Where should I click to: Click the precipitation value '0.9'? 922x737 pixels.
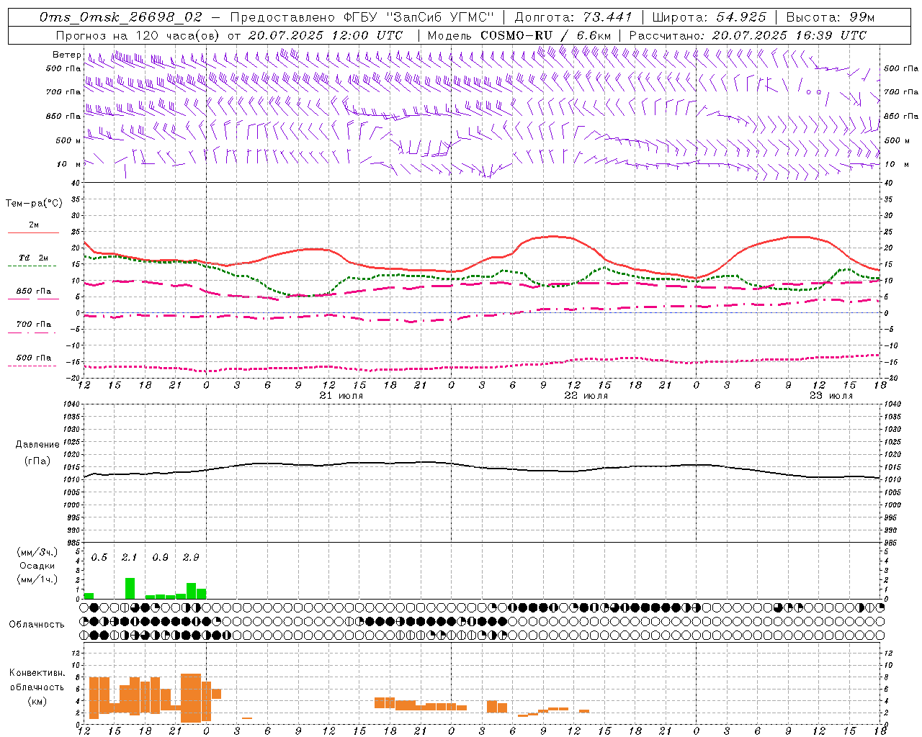pyautogui.click(x=161, y=558)
